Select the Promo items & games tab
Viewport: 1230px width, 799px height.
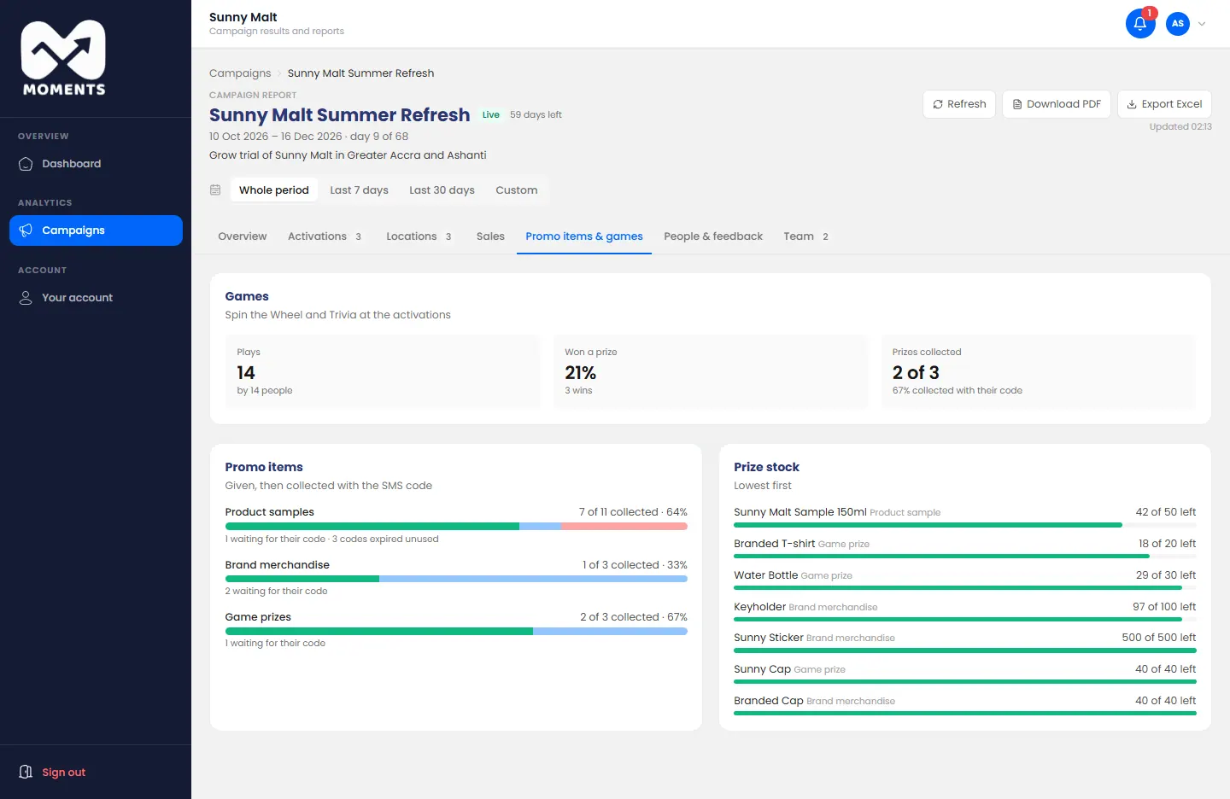pyautogui.click(x=584, y=236)
